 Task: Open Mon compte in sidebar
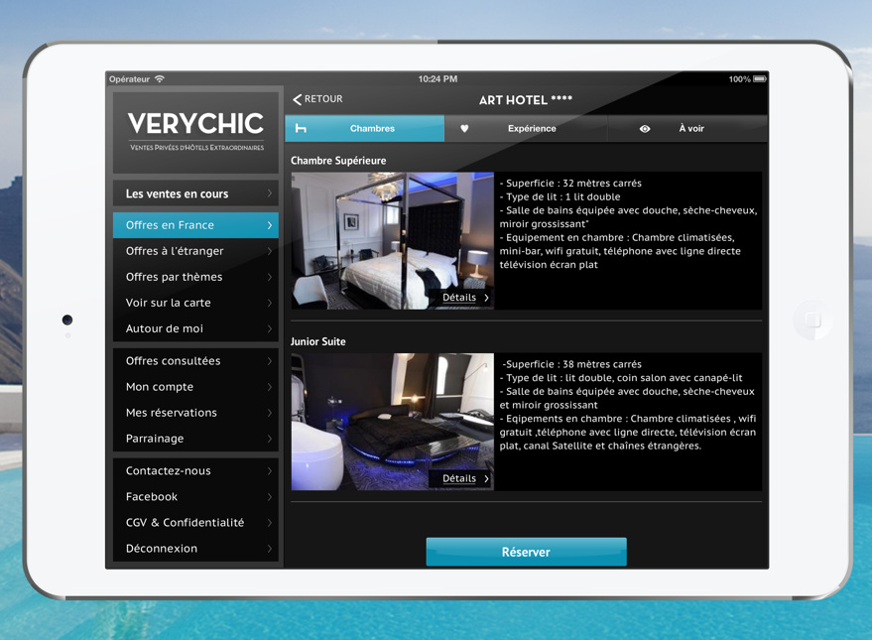(x=195, y=387)
